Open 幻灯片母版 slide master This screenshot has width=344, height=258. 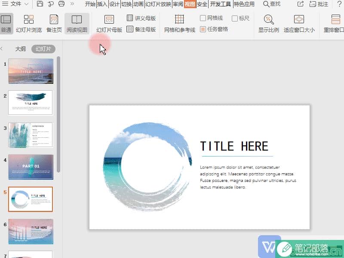(x=109, y=24)
